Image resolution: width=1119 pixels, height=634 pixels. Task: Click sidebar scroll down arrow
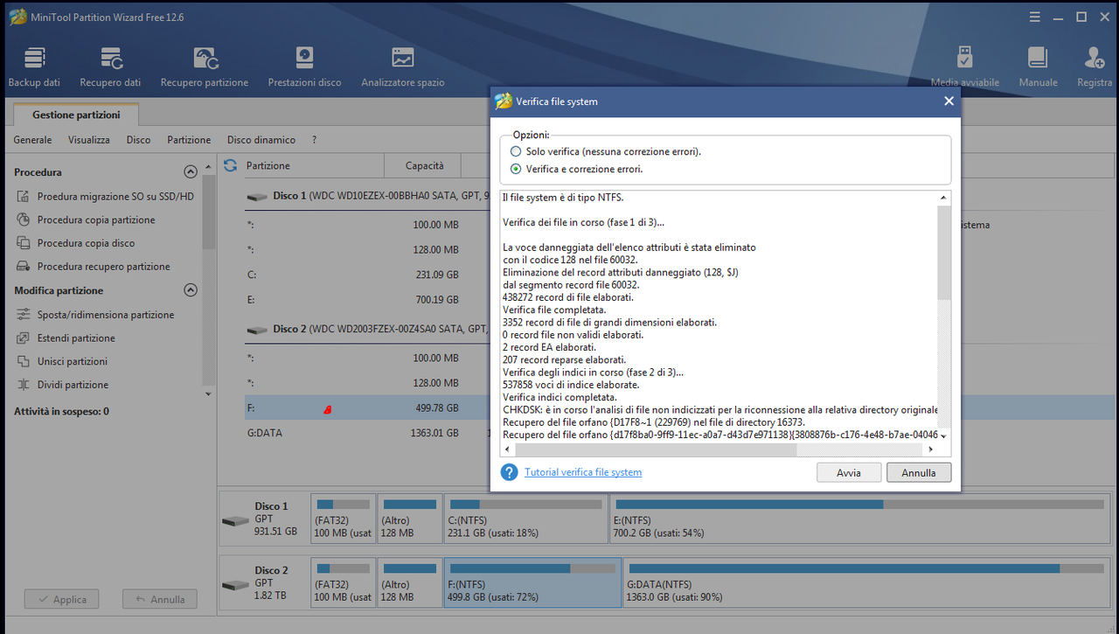(x=208, y=394)
